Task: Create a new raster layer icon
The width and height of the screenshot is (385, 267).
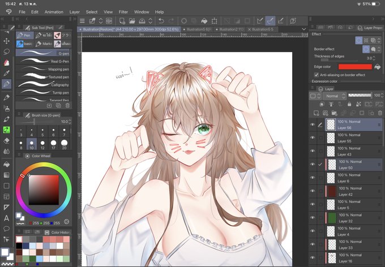Action: tap(316, 113)
